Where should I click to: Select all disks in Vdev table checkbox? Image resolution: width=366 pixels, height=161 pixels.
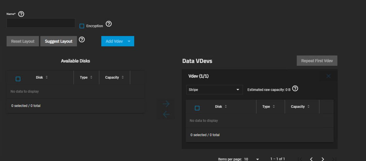click(x=197, y=108)
